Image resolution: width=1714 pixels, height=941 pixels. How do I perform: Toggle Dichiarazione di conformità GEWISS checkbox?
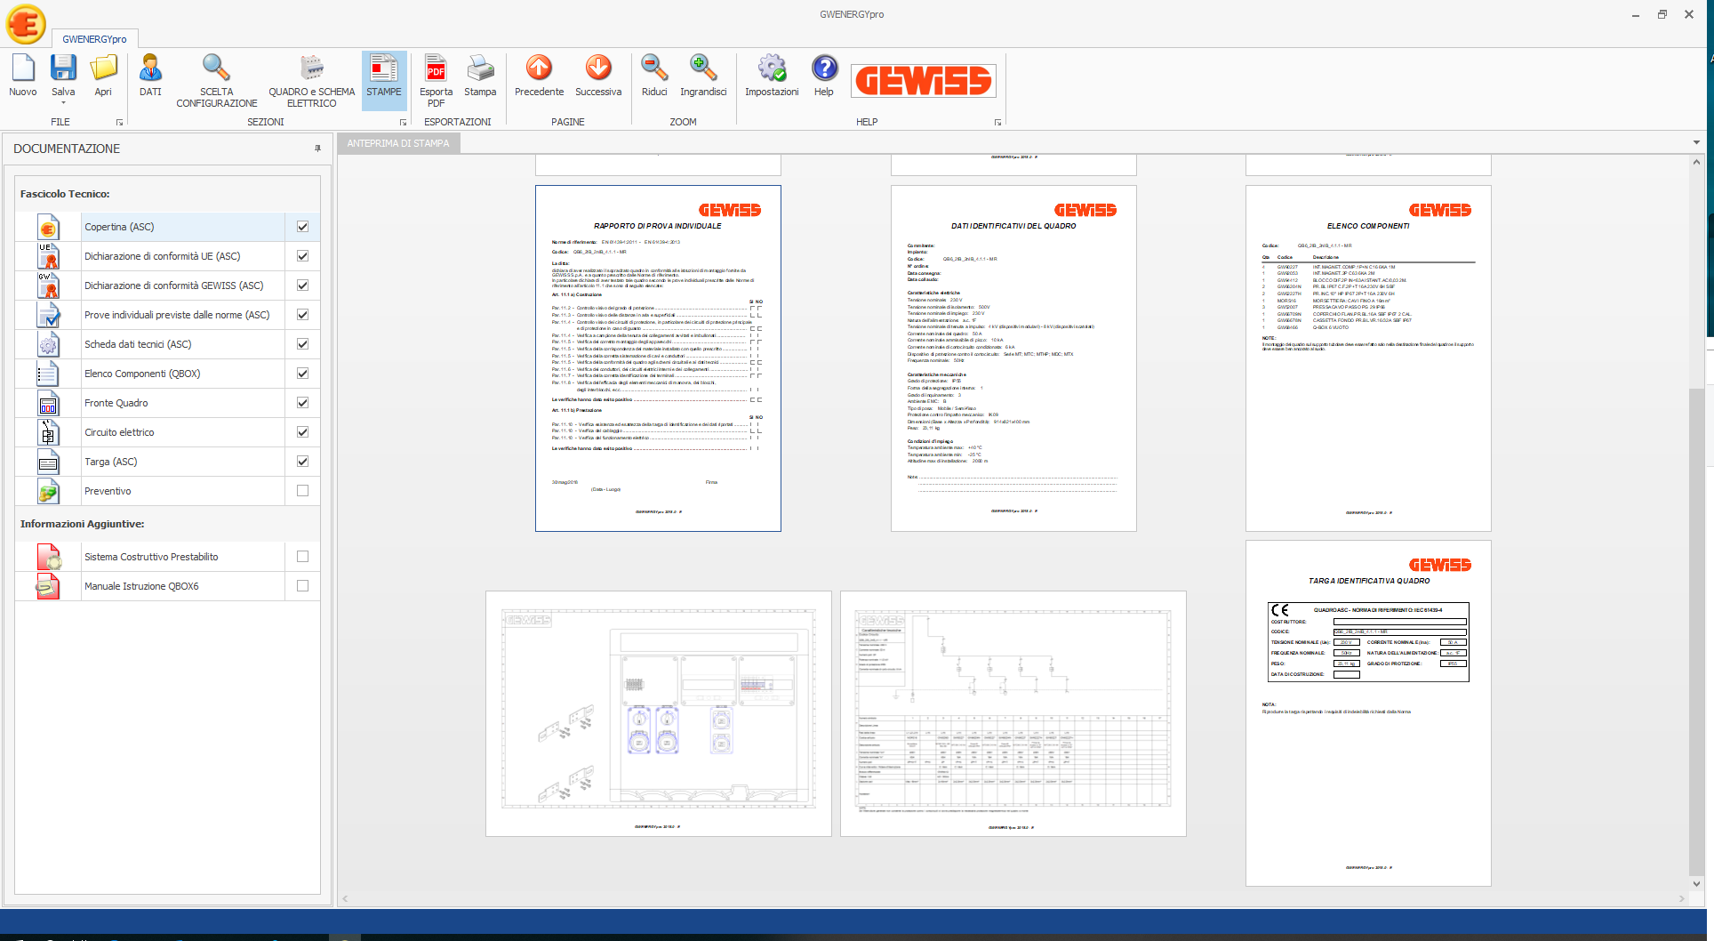[x=302, y=286]
